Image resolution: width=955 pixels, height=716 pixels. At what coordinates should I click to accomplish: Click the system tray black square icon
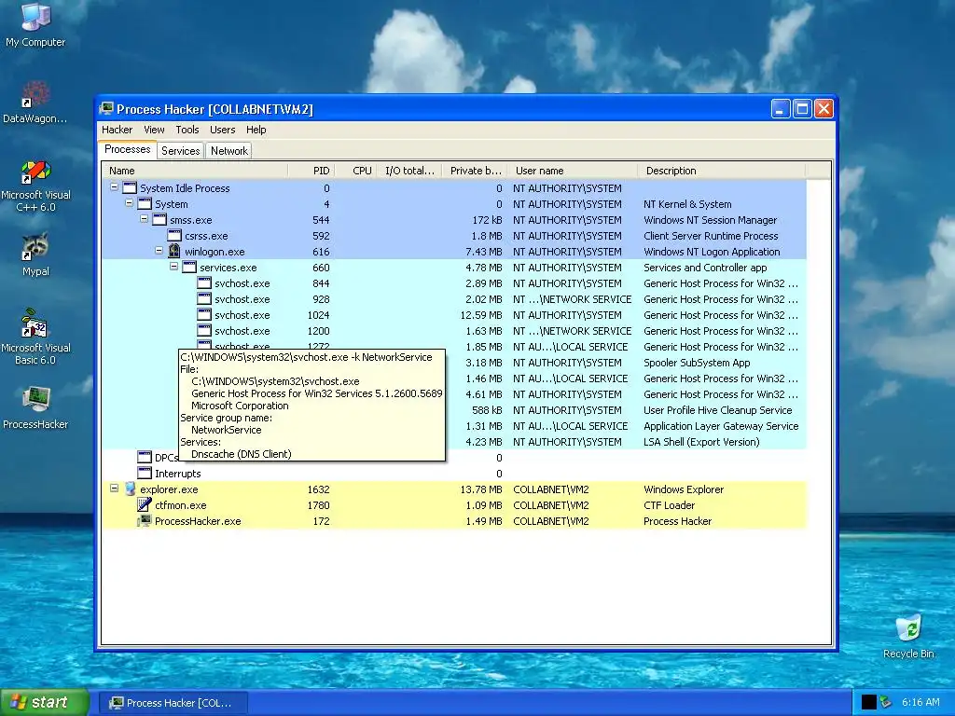pyautogui.click(x=869, y=702)
